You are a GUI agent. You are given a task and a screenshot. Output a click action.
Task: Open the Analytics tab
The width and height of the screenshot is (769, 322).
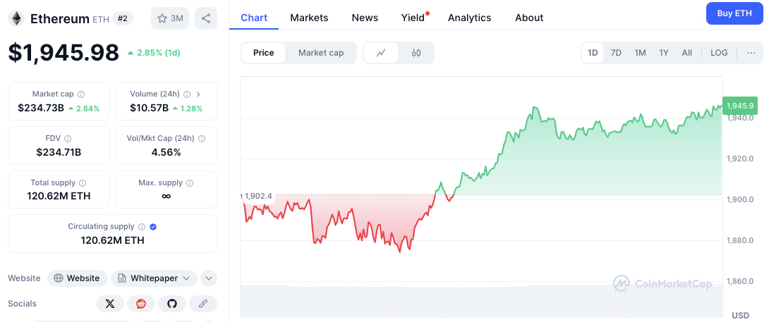coord(469,18)
